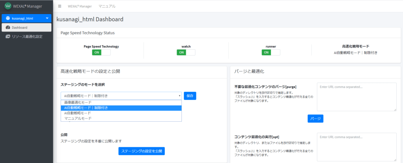403x163 pixels.
Task: Click the 保存 button
Action: point(190,96)
